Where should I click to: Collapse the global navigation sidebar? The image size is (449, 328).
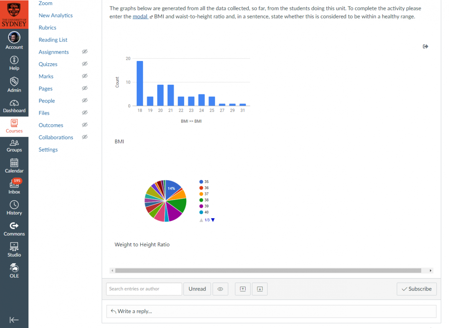tap(14, 320)
